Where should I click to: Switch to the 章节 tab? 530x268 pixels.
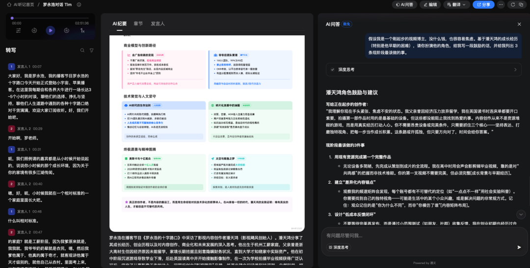click(x=138, y=24)
